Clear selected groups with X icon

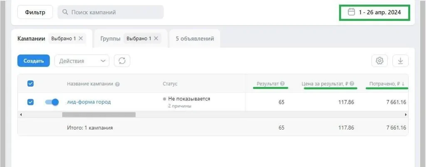tap(156, 38)
